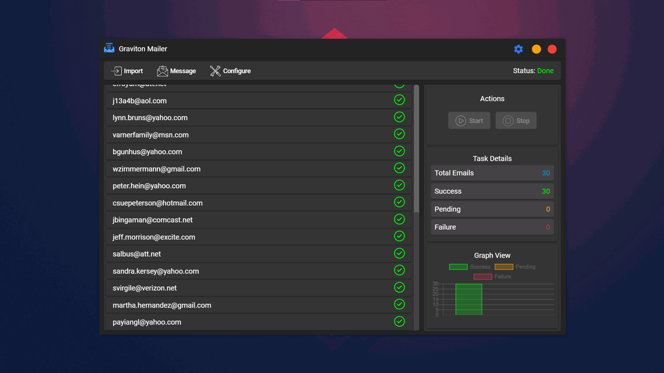Minimize the window with the orange button

coord(536,49)
